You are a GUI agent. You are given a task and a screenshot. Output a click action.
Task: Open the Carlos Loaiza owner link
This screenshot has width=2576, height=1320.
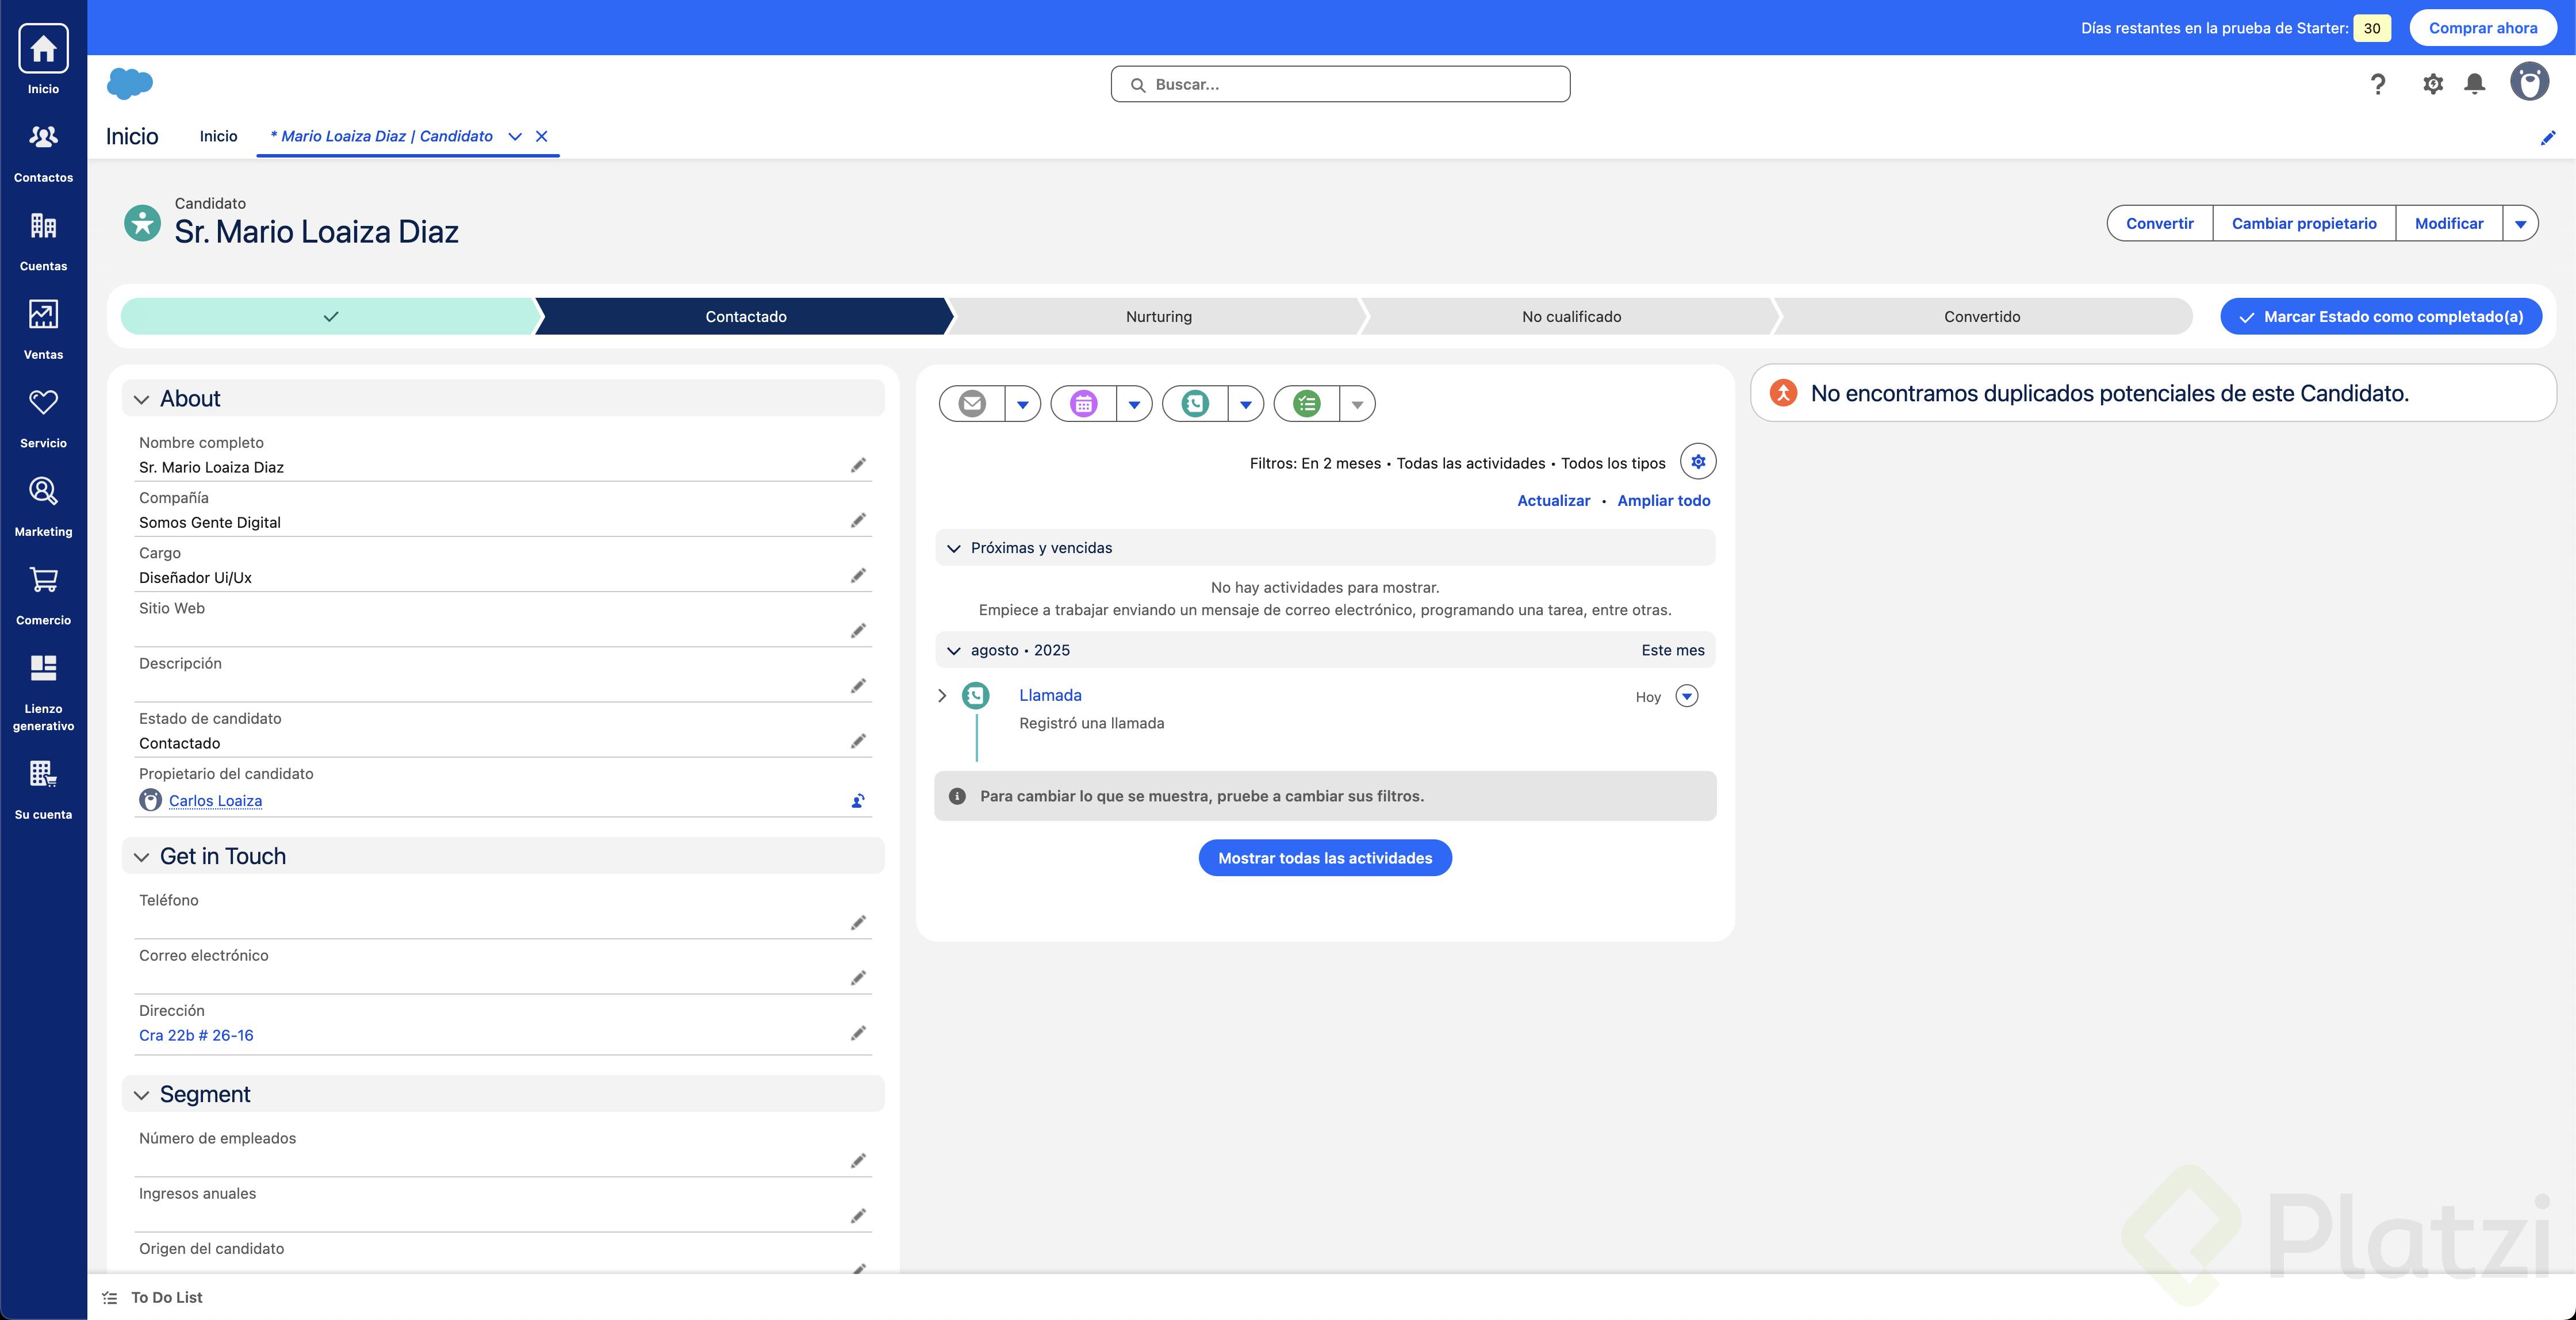pyautogui.click(x=215, y=801)
